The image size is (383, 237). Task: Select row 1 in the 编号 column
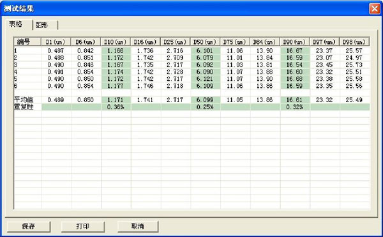pyautogui.click(x=27, y=51)
